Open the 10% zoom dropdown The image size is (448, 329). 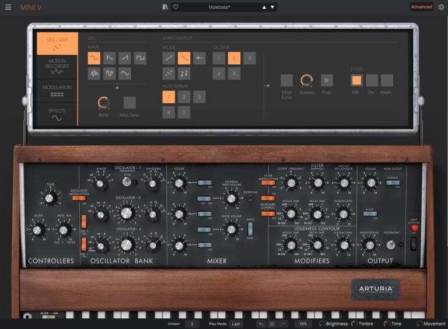point(303,324)
